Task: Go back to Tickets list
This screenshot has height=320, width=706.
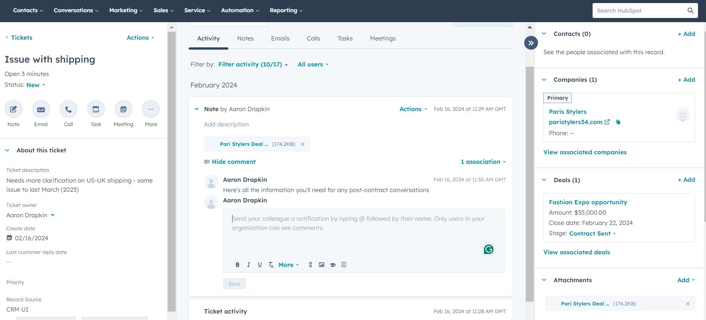Action: (19, 37)
